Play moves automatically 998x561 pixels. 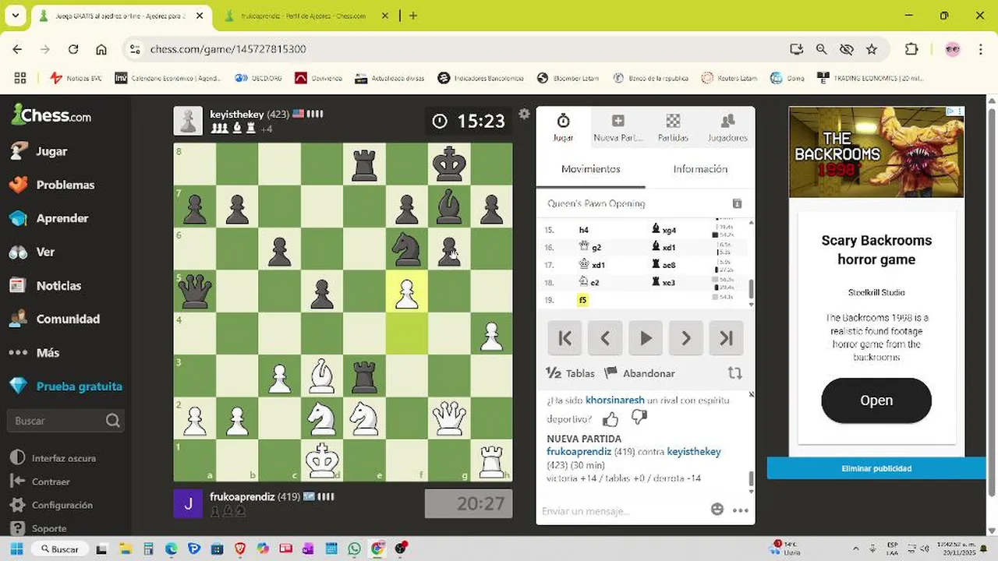coord(646,337)
